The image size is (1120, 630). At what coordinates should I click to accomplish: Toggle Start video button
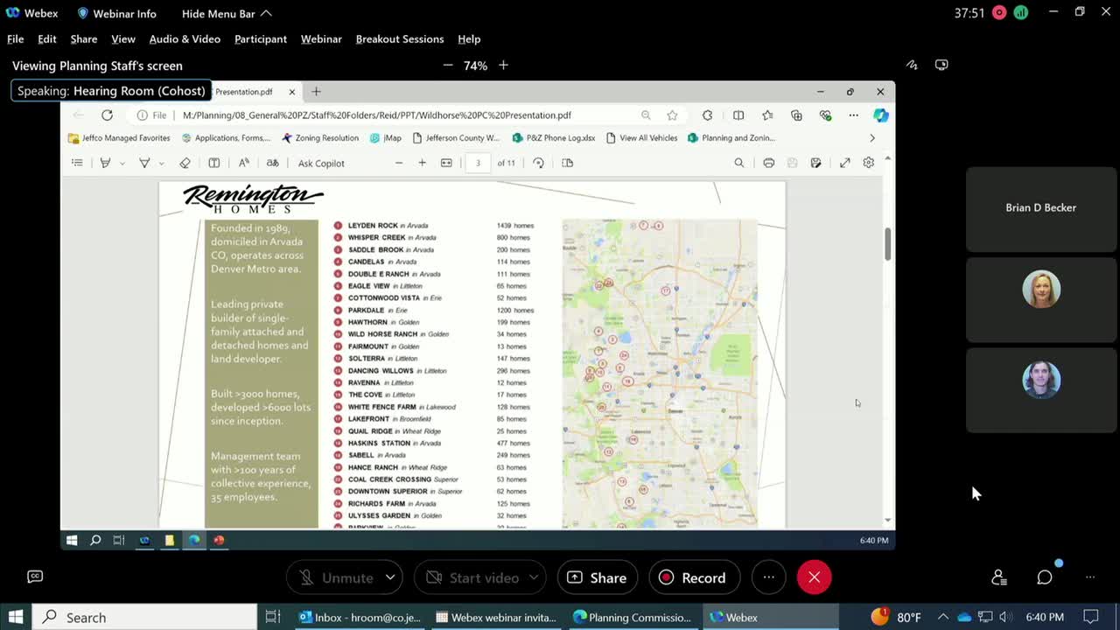[472, 577]
